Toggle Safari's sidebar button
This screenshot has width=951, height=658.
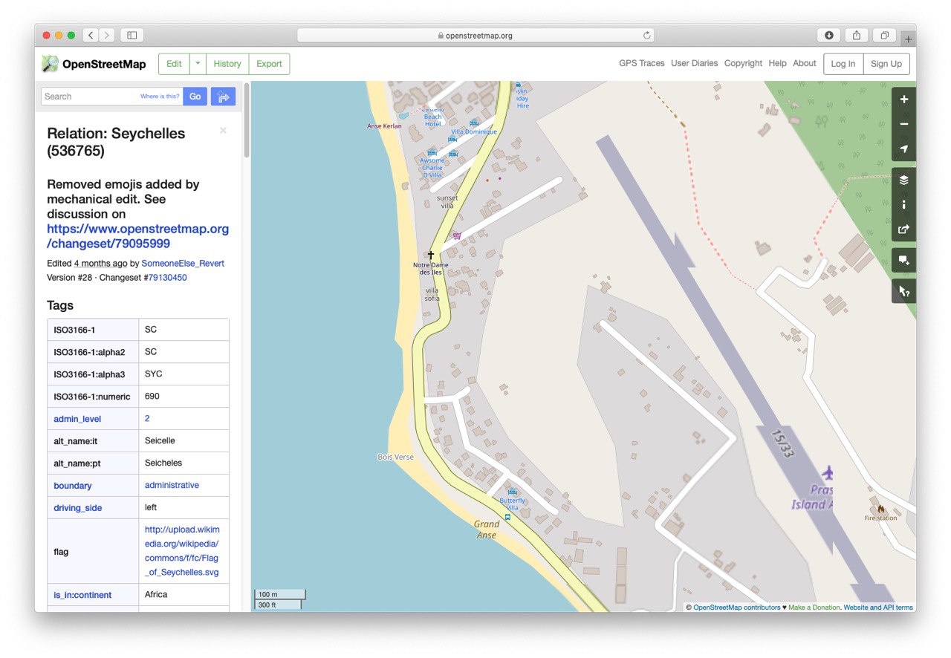tap(132, 35)
